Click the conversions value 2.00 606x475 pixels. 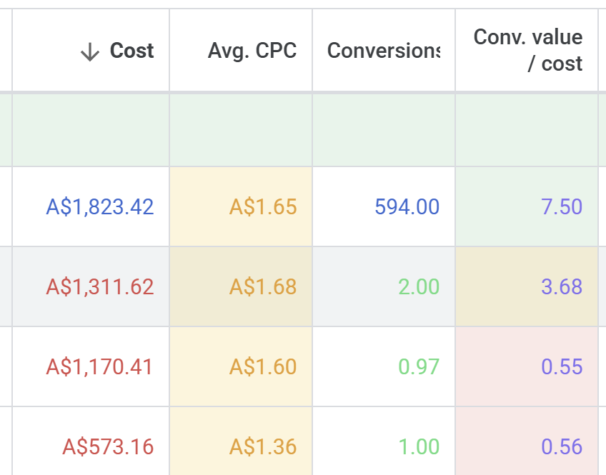pos(419,287)
